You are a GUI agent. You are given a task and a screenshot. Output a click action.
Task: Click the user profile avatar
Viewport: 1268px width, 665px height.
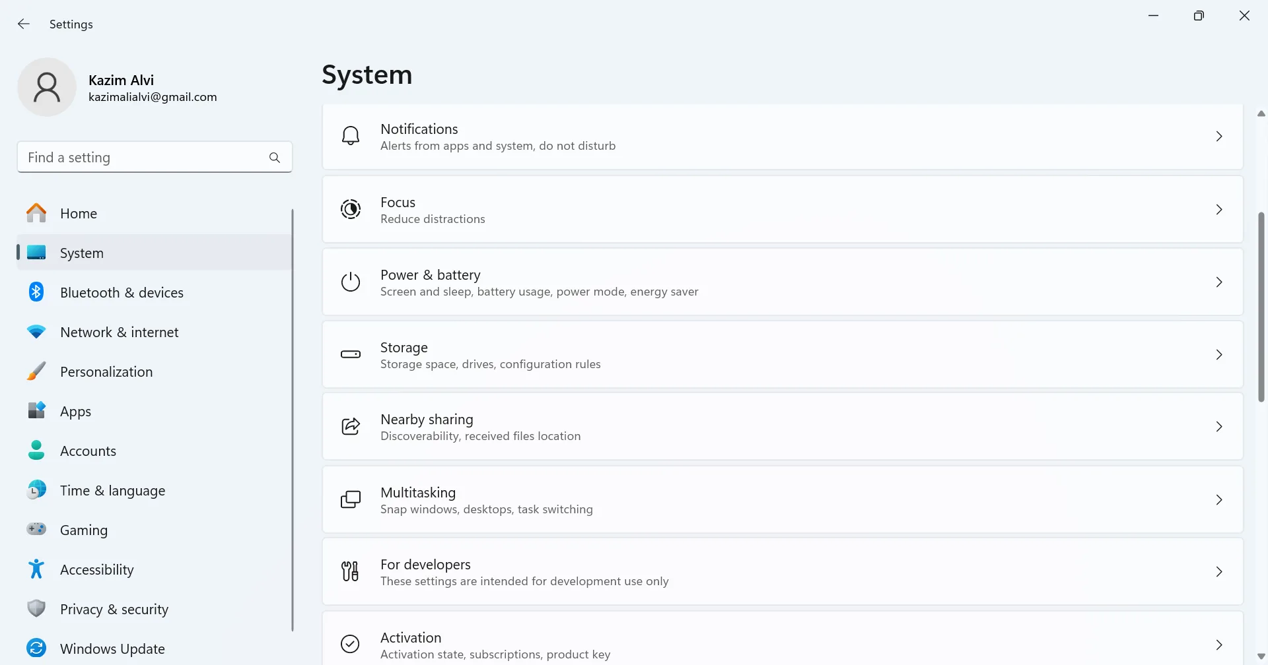tap(47, 87)
